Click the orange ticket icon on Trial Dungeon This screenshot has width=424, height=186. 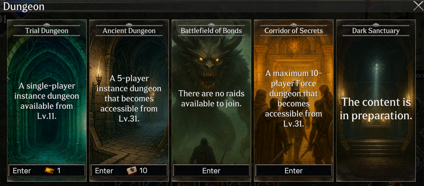click(49, 171)
